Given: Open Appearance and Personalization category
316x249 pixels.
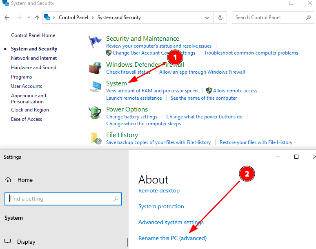Looking at the screenshot, I should click(29, 98).
